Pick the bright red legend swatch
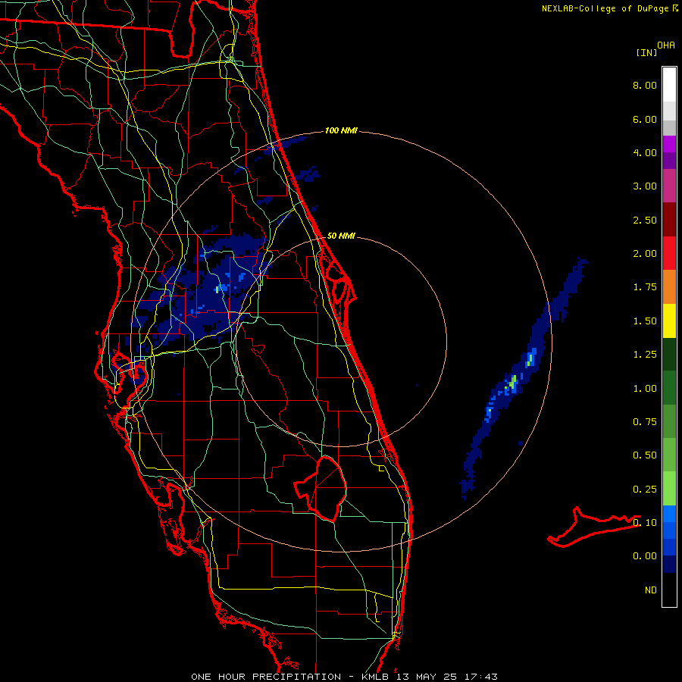 point(669,253)
